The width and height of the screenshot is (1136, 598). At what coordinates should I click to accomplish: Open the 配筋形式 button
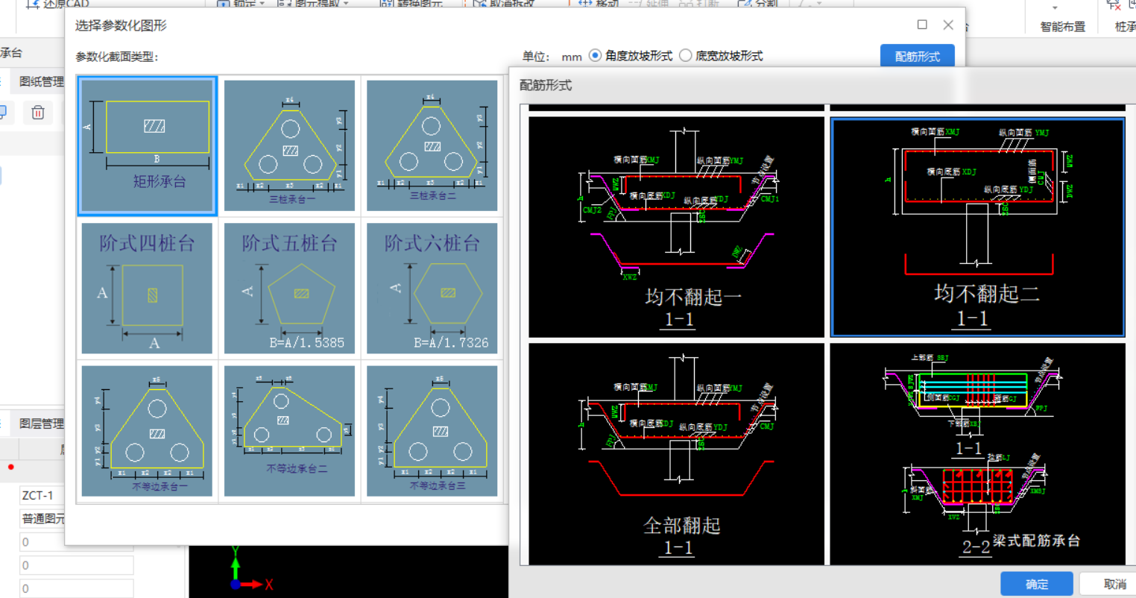tap(917, 56)
